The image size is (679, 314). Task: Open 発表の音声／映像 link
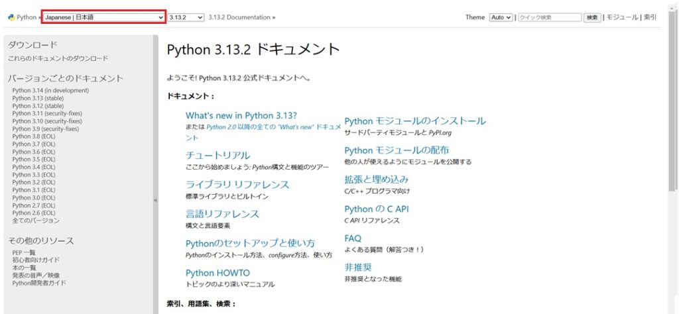[36, 276]
